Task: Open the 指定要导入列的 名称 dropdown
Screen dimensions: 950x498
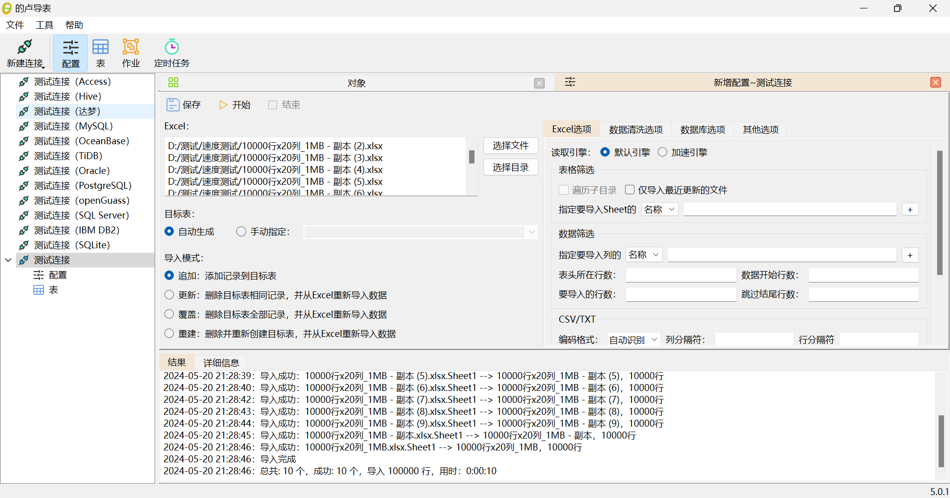Action: [x=644, y=255]
